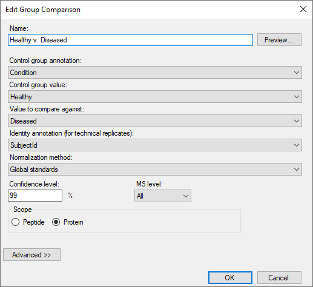The height and width of the screenshot is (287, 313).
Task: Open the Control group value dropdown showing Healthy
Action: [x=155, y=97]
